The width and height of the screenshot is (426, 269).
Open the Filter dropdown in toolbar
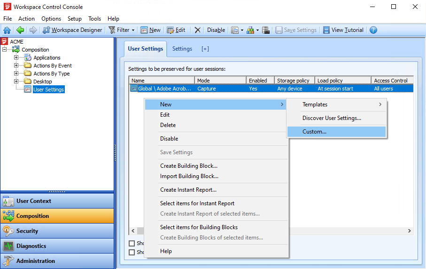(x=121, y=30)
